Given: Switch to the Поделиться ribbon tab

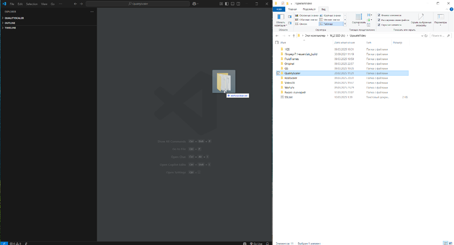Looking at the screenshot, I should [309, 9].
